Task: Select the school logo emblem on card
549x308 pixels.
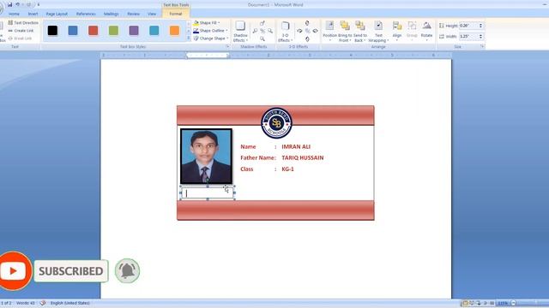Action: tap(276, 122)
